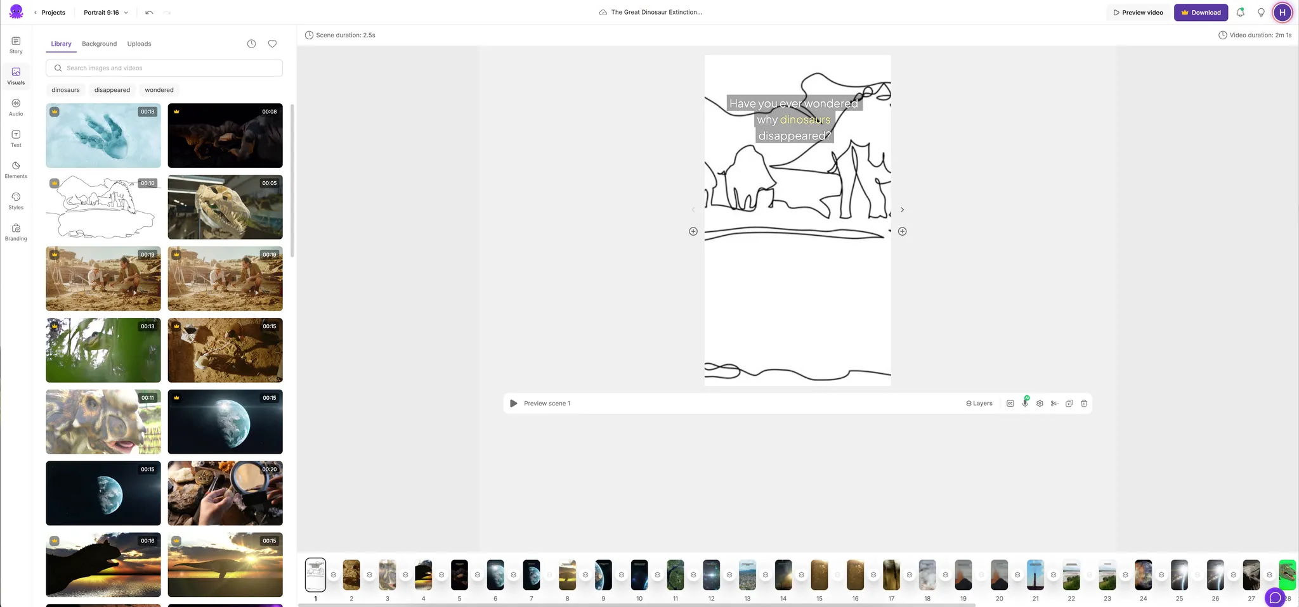Image resolution: width=1299 pixels, height=607 pixels.
Task: Open the notifications bell
Action: tap(1241, 12)
